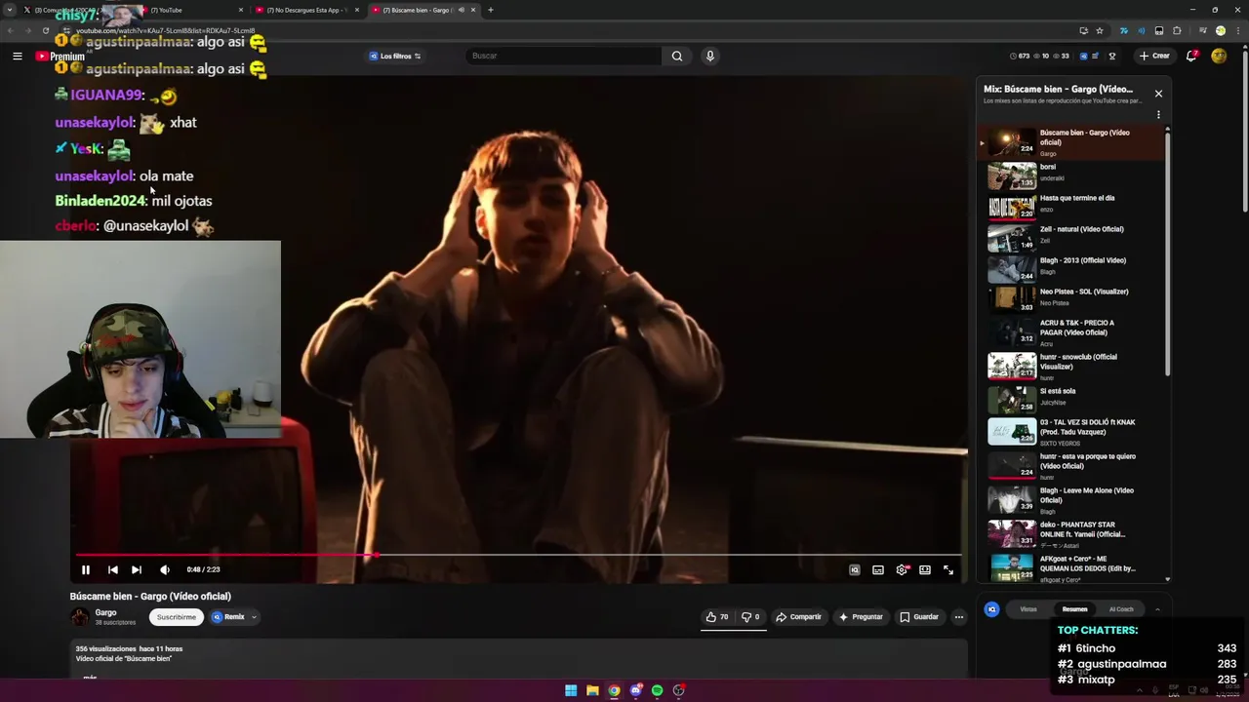Play 'Hasta que termine el día' playlist item
The height and width of the screenshot is (702, 1249).
coord(1071,207)
